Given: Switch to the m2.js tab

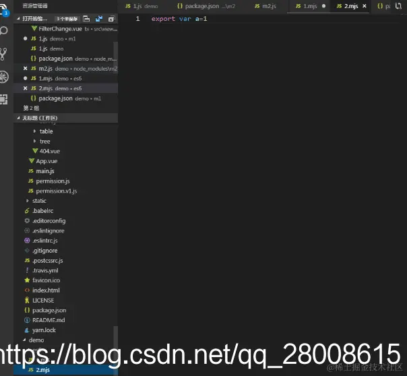Looking at the screenshot, I should [265, 6].
